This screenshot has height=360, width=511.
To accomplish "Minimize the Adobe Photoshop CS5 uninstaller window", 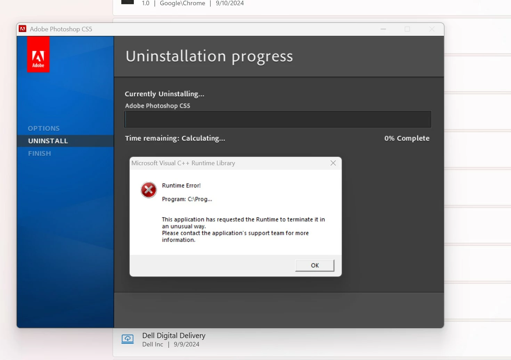I will [x=383, y=29].
